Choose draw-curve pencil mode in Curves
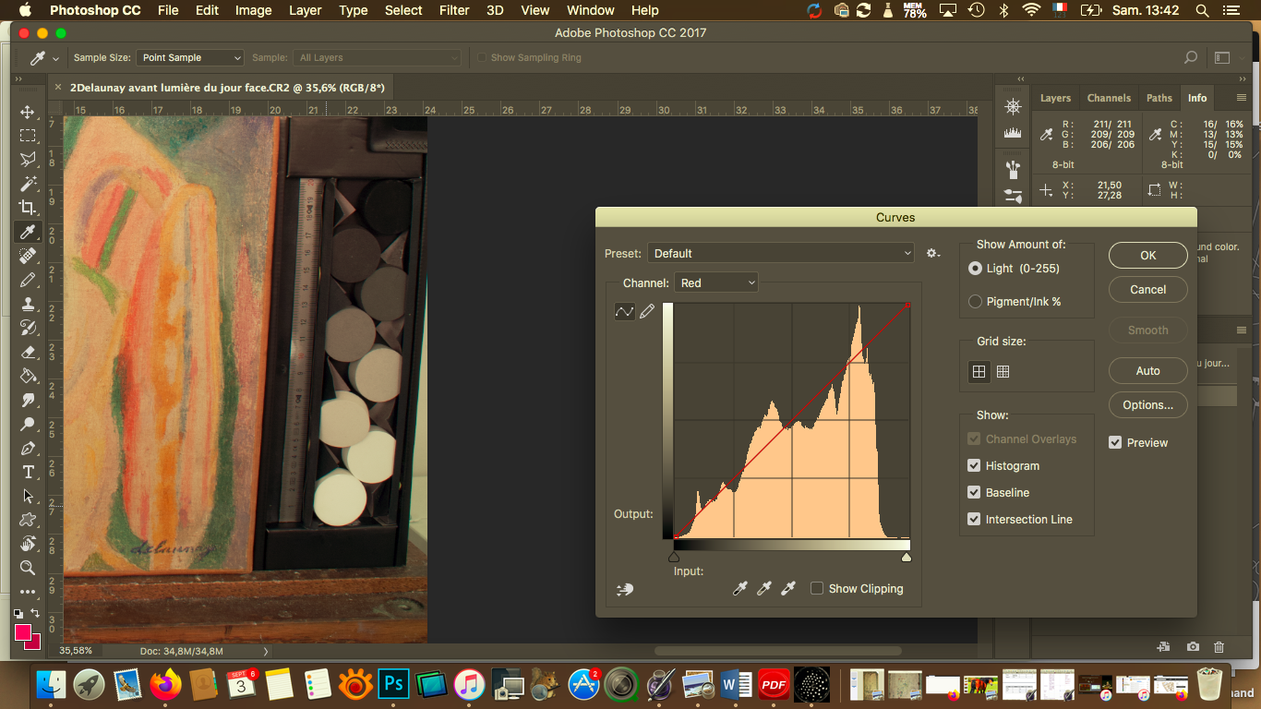This screenshot has height=709, width=1261. (x=647, y=312)
